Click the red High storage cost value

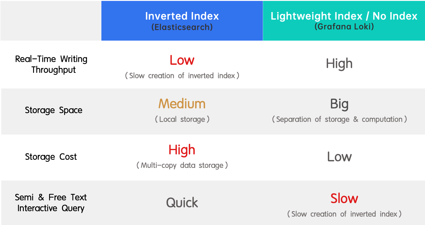[x=182, y=150]
